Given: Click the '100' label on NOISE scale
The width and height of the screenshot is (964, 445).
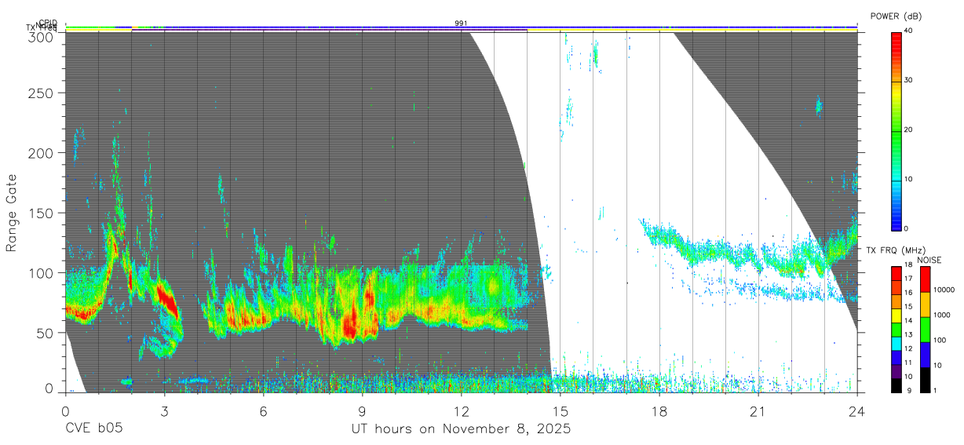Looking at the screenshot, I should pos(939,342).
